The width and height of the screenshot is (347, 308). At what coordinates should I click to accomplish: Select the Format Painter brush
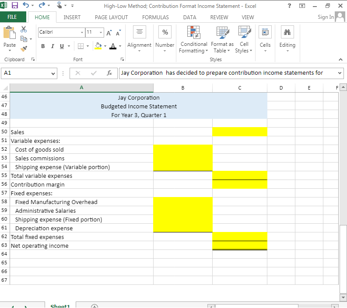24,48
